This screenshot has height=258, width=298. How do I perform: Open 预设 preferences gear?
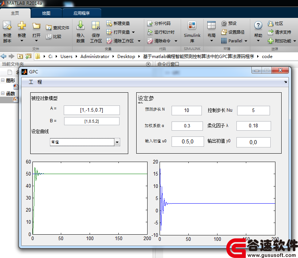(x=229, y=23)
